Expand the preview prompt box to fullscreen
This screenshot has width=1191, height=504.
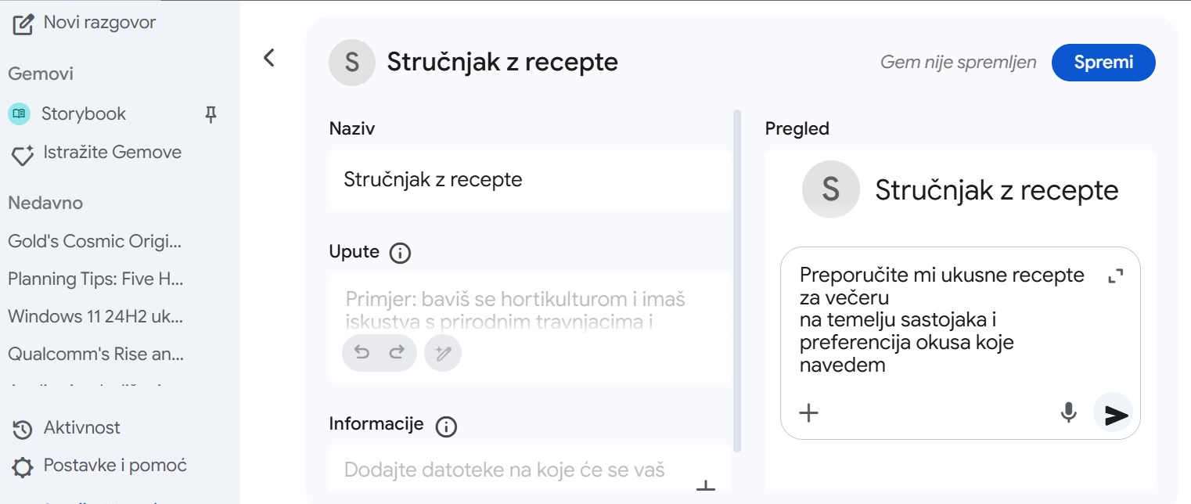[x=1116, y=275]
